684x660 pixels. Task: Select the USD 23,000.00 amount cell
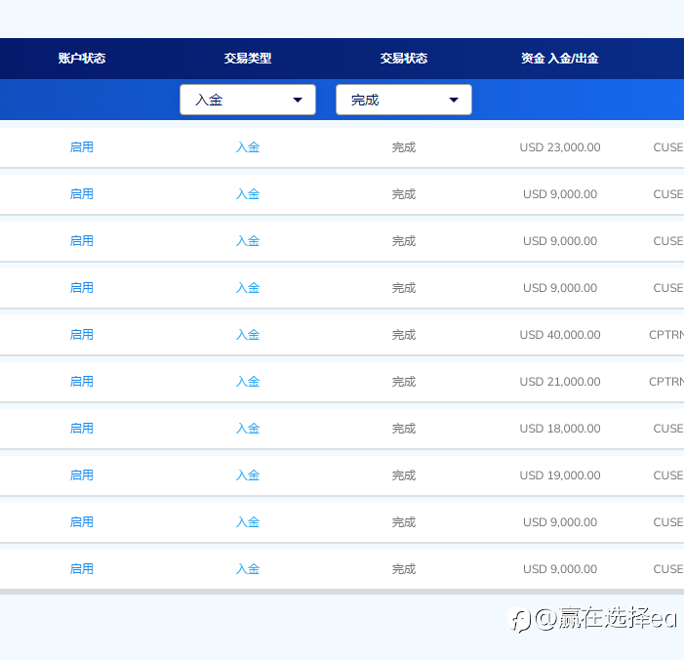tap(560, 147)
